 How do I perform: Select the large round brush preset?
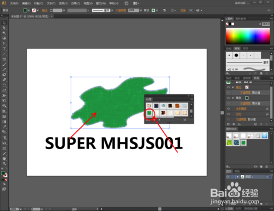click(236, 55)
